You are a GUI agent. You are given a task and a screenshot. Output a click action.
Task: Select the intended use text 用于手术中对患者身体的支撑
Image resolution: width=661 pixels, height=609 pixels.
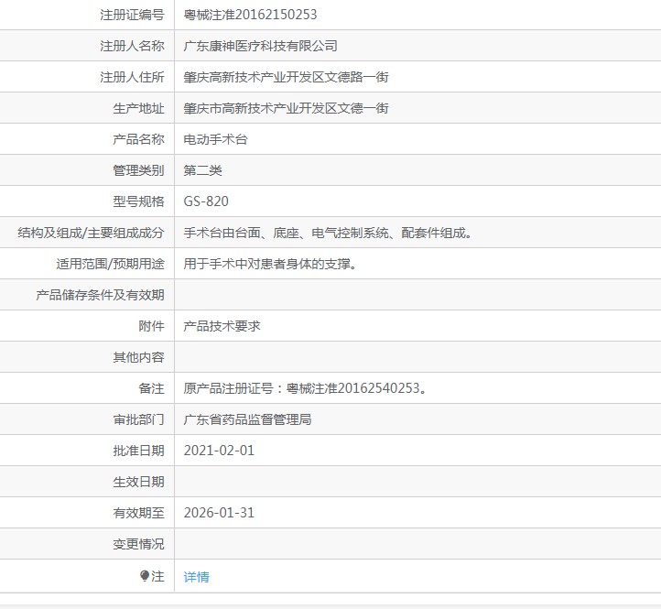[x=270, y=264]
